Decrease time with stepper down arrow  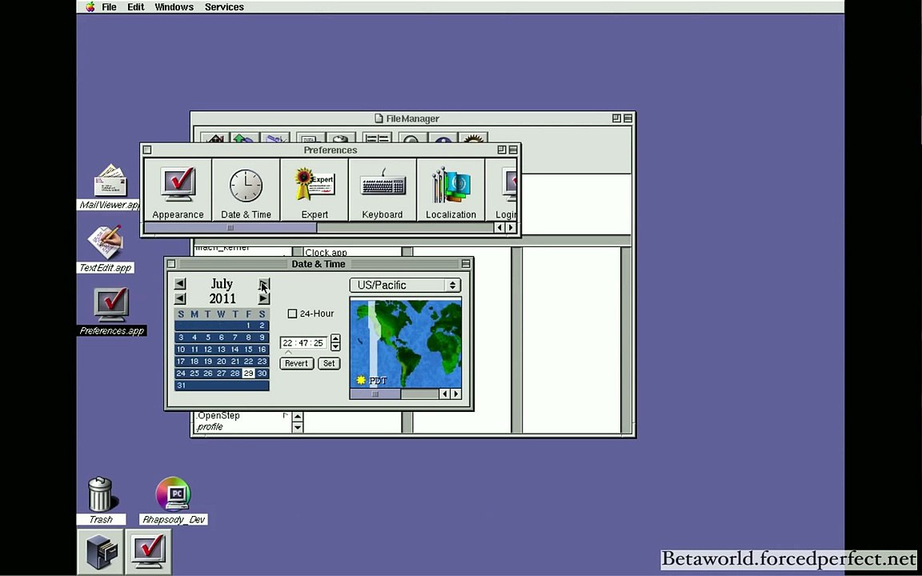point(335,346)
